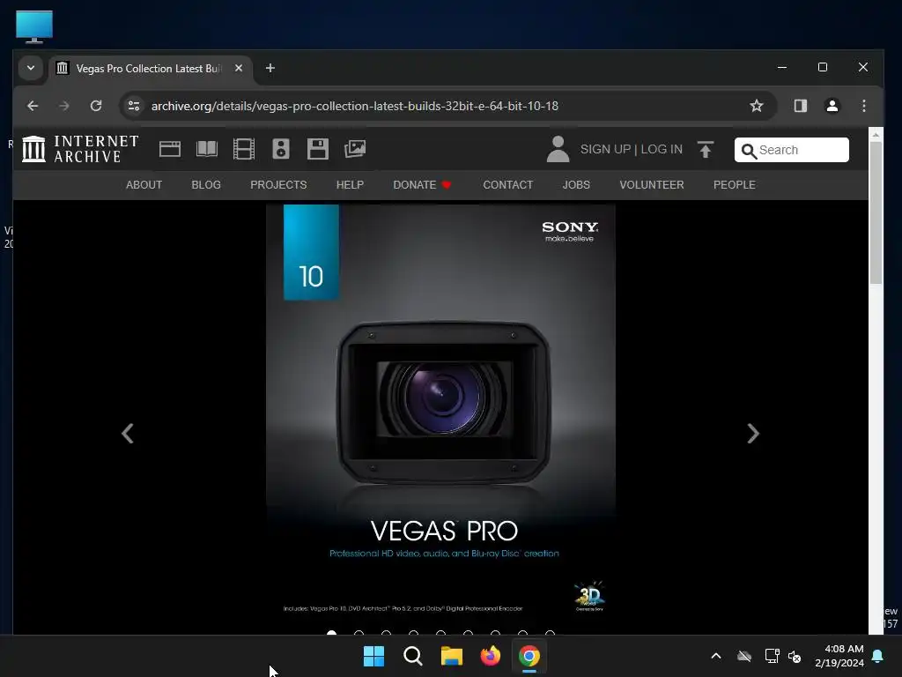Click the address bar URL
Viewport: 902px width, 677px height.
pos(354,106)
